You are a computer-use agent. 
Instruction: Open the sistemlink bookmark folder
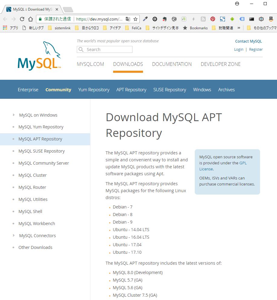59,28
